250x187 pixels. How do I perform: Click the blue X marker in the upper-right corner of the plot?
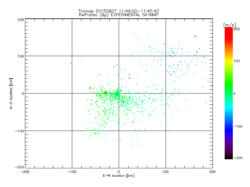tap(195, 36)
